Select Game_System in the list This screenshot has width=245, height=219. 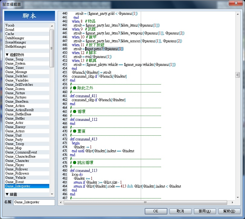[x=27, y=63]
